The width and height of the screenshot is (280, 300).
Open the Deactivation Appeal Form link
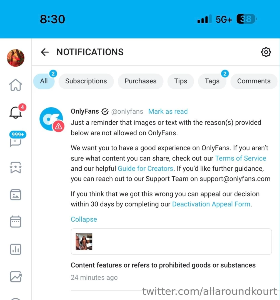tap(211, 204)
